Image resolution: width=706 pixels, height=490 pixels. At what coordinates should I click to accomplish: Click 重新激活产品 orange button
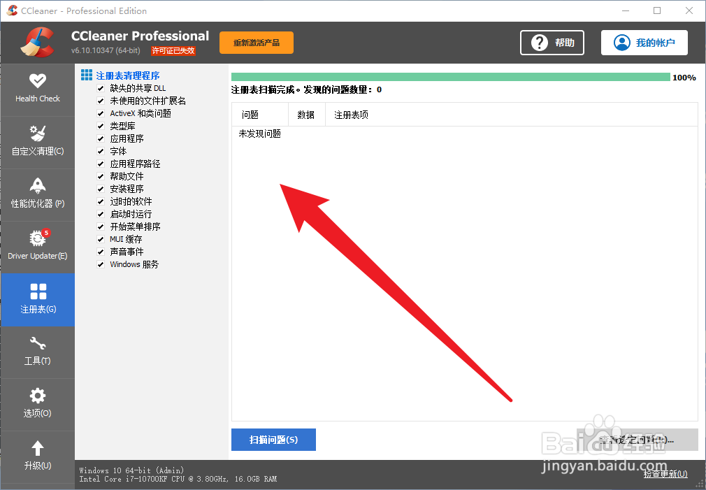pos(257,43)
